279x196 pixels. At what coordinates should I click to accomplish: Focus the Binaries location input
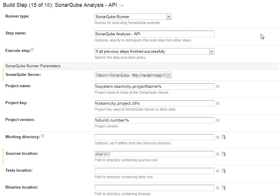(x=154, y=188)
